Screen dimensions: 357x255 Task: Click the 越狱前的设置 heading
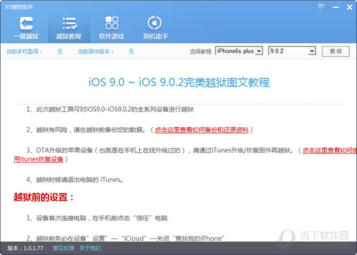point(43,197)
